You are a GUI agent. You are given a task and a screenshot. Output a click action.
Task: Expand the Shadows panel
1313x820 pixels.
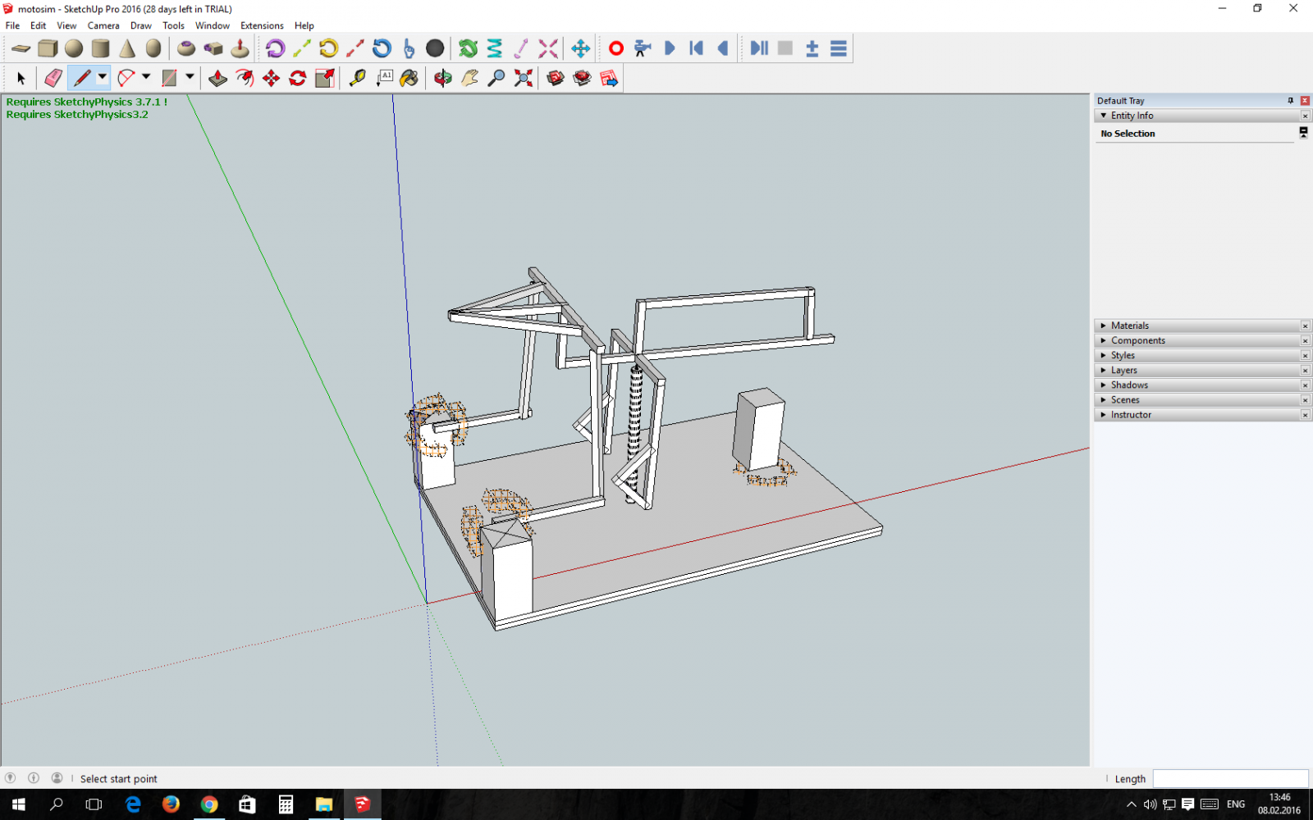click(x=1104, y=385)
